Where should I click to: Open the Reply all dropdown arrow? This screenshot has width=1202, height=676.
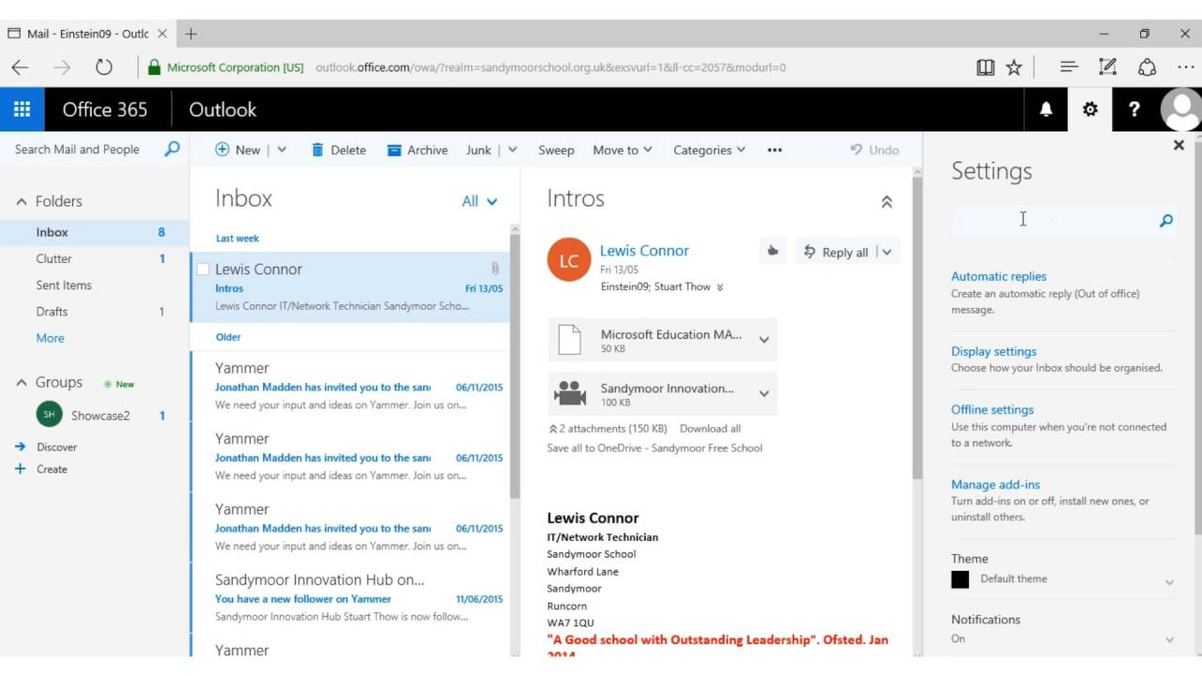[887, 252]
